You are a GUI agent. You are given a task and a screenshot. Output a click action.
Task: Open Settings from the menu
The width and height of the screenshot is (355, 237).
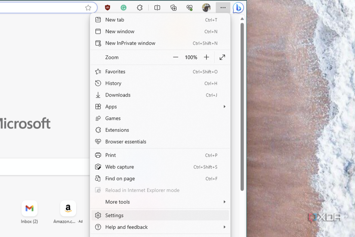click(x=161, y=215)
